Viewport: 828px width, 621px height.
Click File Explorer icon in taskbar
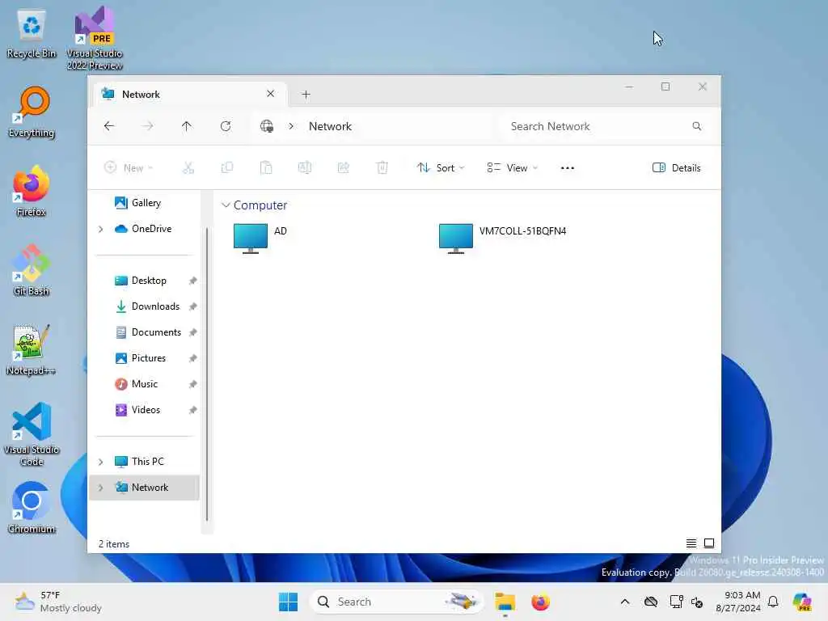coord(505,602)
